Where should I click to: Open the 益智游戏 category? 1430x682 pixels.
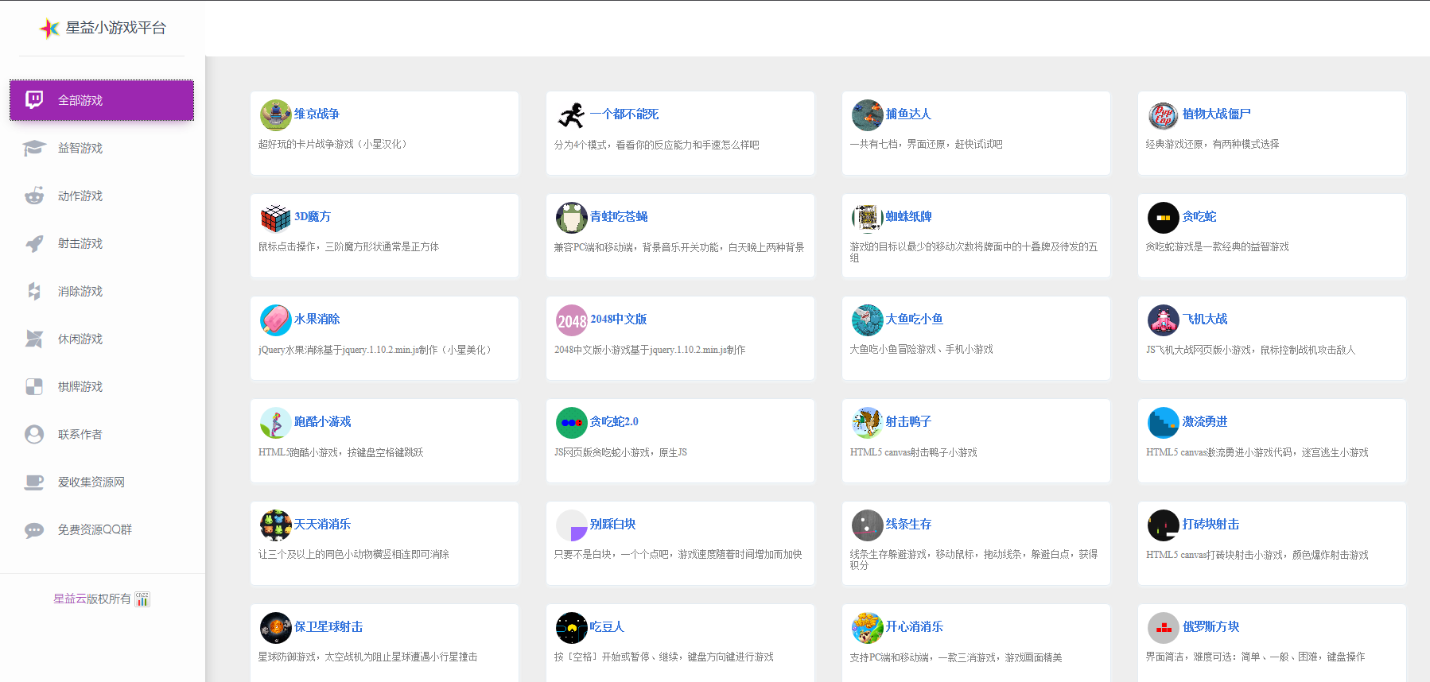click(80, 148)
